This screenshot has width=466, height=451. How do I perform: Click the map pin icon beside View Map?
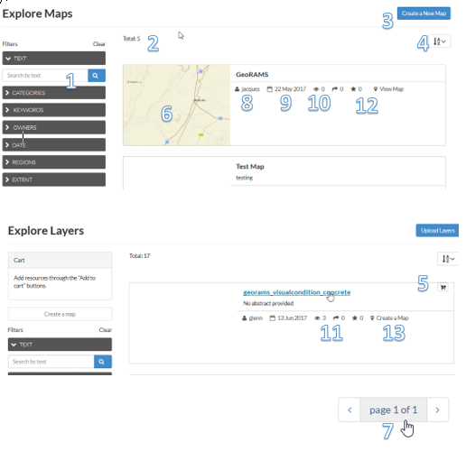pyautogui.click(x=376, y=89)
